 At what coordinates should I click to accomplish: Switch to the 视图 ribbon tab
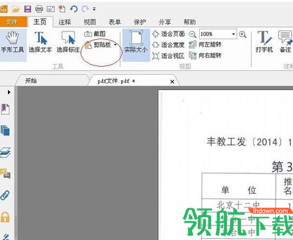tap(89, 22)
